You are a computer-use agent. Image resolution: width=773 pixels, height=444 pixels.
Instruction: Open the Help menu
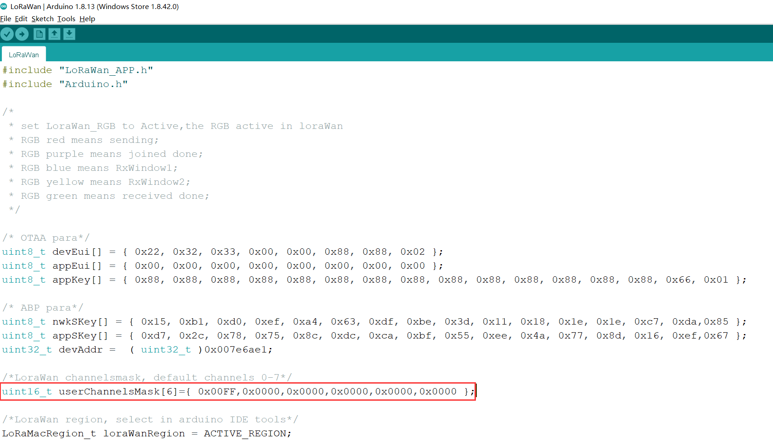click(87, 19)
